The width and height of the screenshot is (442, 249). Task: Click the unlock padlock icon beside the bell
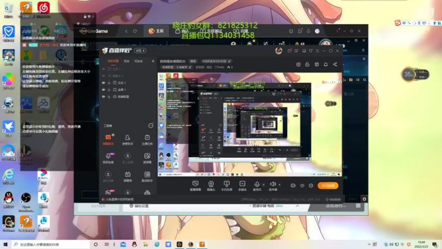pos(307,64)
